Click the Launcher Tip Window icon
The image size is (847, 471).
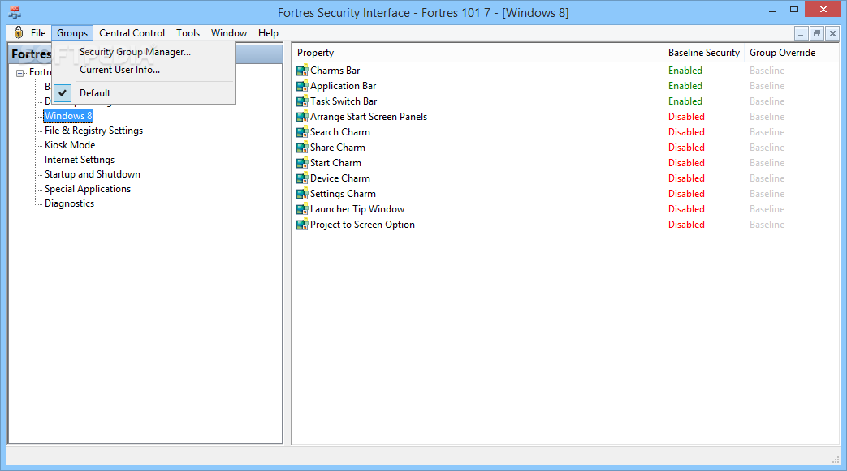pyautogui.click(x=302, y=209)
